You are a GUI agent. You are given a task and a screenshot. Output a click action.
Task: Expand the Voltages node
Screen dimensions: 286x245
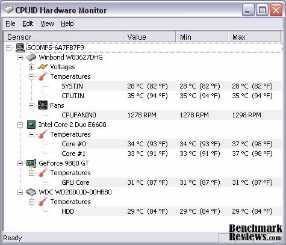click(x=31, y=67)
